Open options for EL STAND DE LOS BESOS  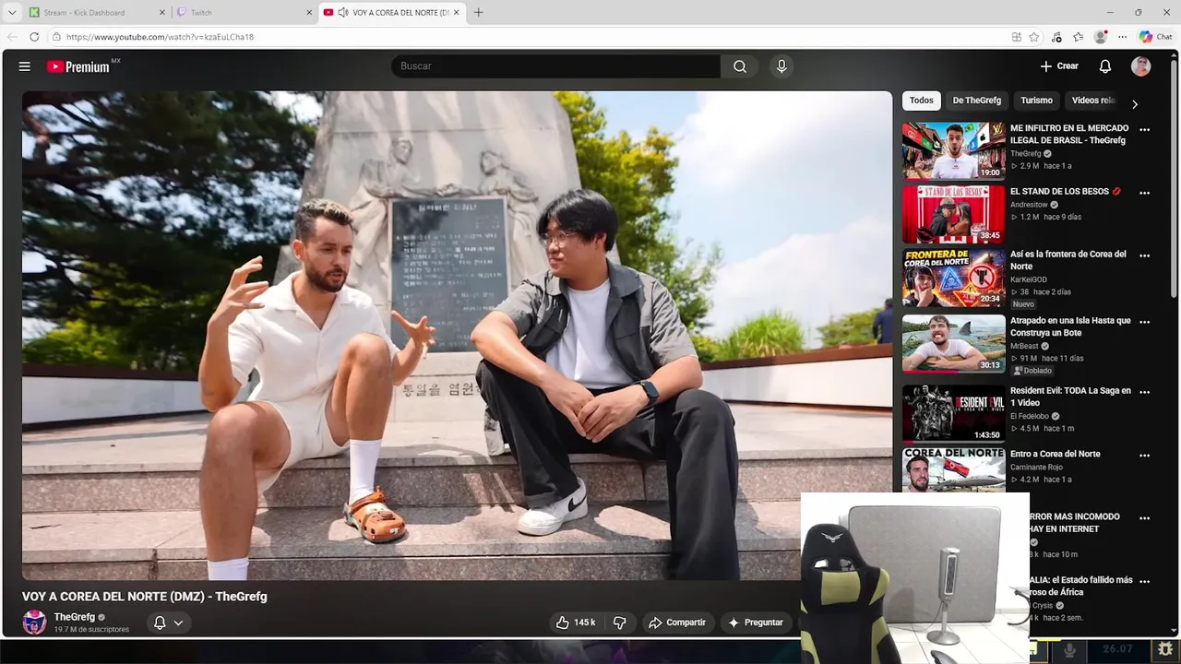click(1144, 193)
